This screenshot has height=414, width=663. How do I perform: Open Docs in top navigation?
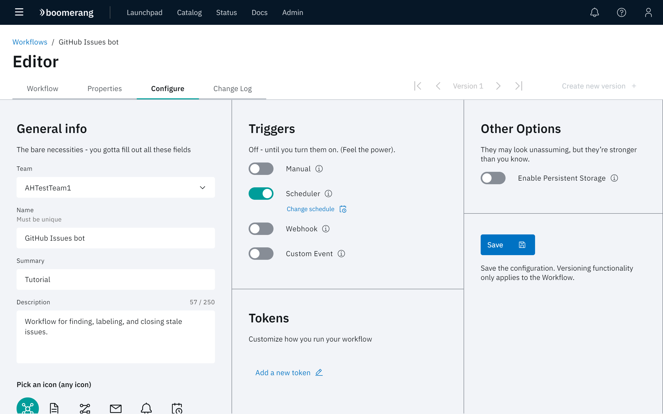[x=260, y=12]
